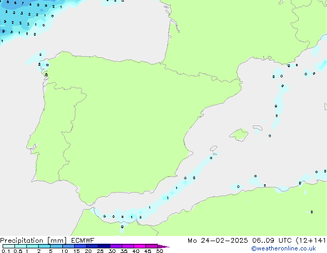Click the legend label 35
The width and height of the screenshot is (327, 253).
124,251
